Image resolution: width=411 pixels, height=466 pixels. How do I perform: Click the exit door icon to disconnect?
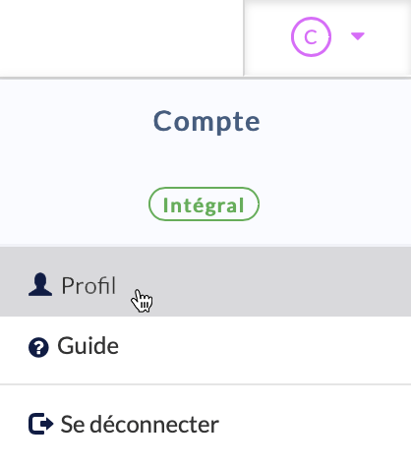pos(41,424)
